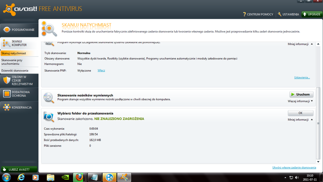
Task: Click the Czas wykonania value 0:00:04
Action: (x=94, y=129)
